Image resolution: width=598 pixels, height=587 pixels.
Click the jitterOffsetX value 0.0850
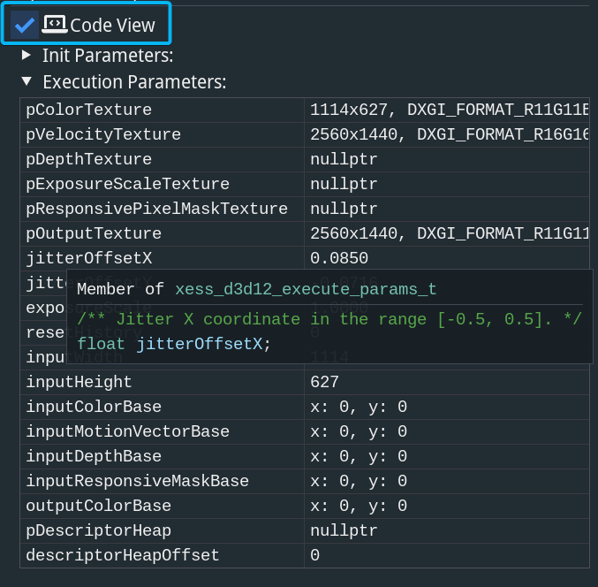[x=339, y=258]
